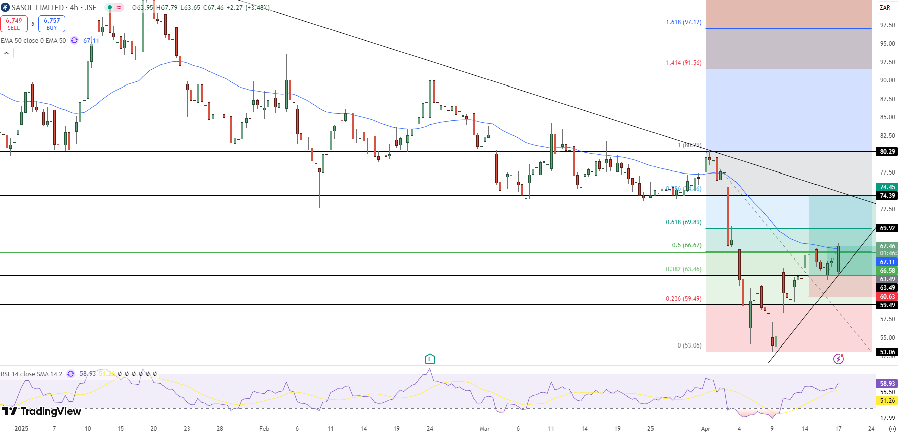Click the green 66.58 axis label

(x=887, y=271)
